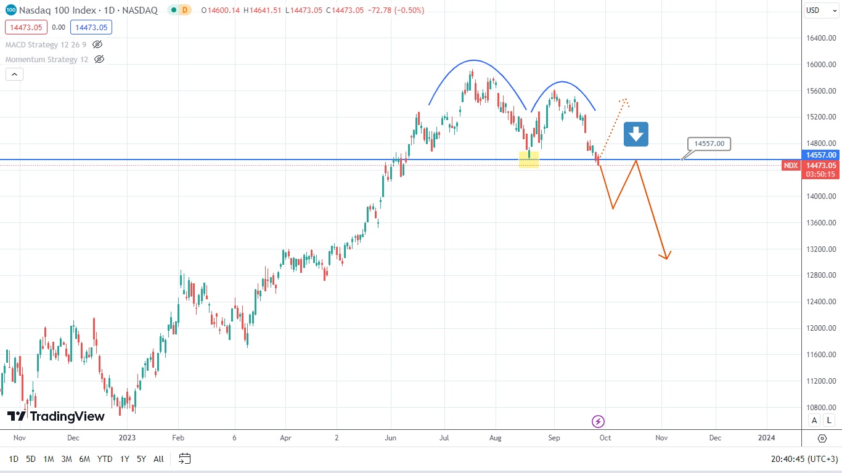
Task: Set range to 3M
Action: pyautogui.click(x=67, y=459)
